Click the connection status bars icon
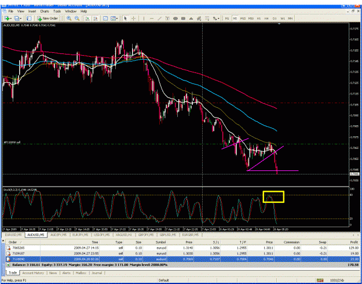The height and width of the screenshot is (284, 362). [320, 280]
